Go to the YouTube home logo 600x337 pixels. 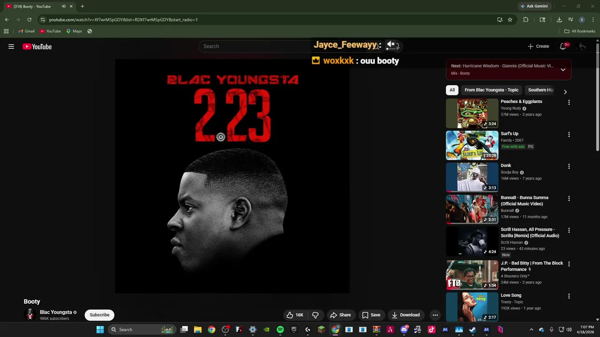click(x=37, y=46)
